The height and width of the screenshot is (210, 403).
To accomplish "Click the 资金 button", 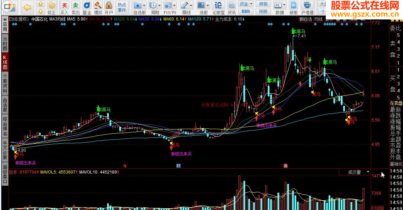I will 244,4.
